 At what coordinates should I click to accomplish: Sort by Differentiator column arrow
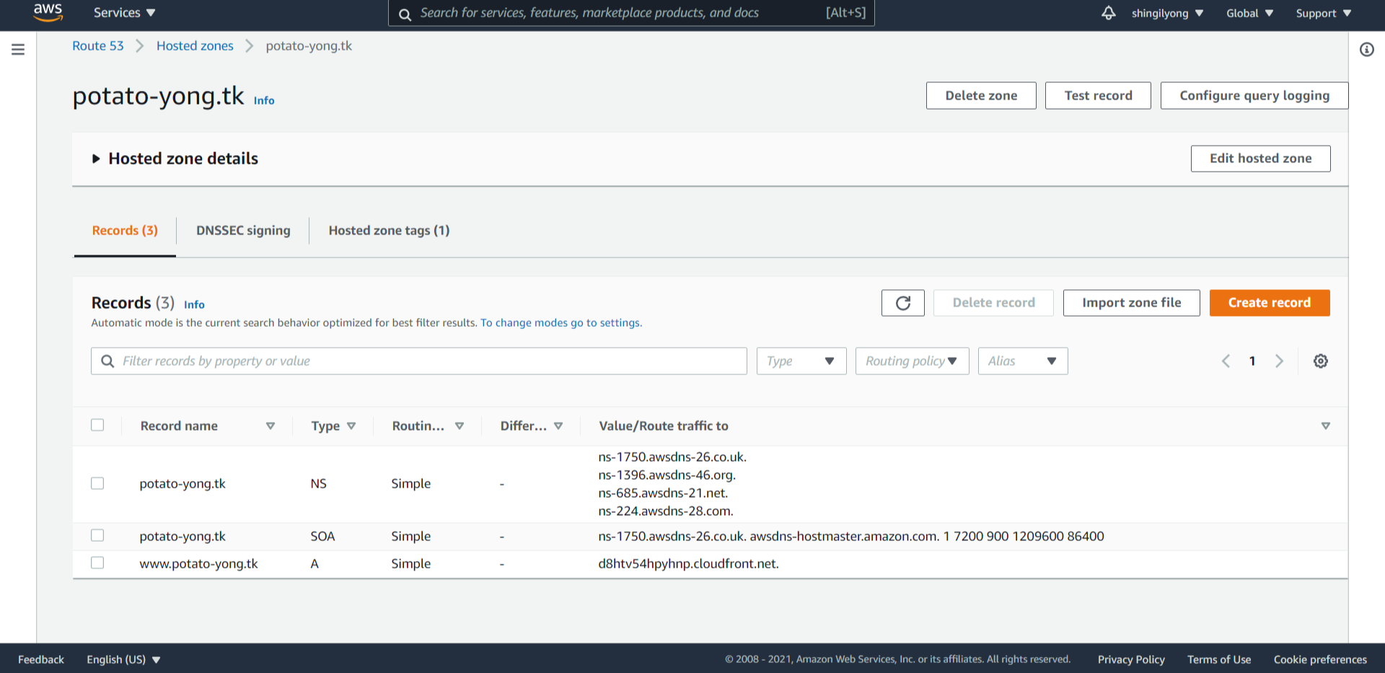pos(558,426)
